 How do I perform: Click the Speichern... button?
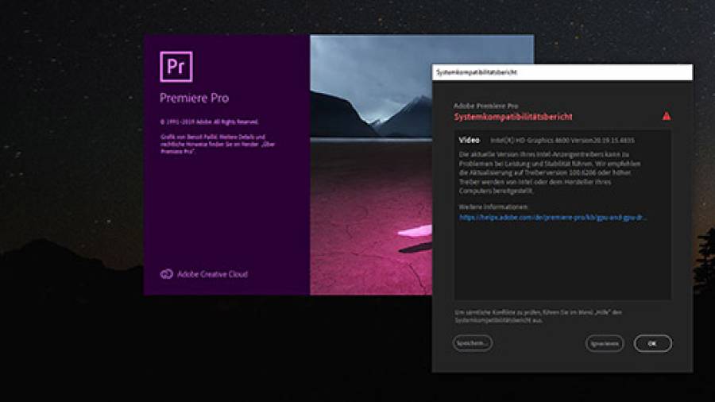point(472,343)
